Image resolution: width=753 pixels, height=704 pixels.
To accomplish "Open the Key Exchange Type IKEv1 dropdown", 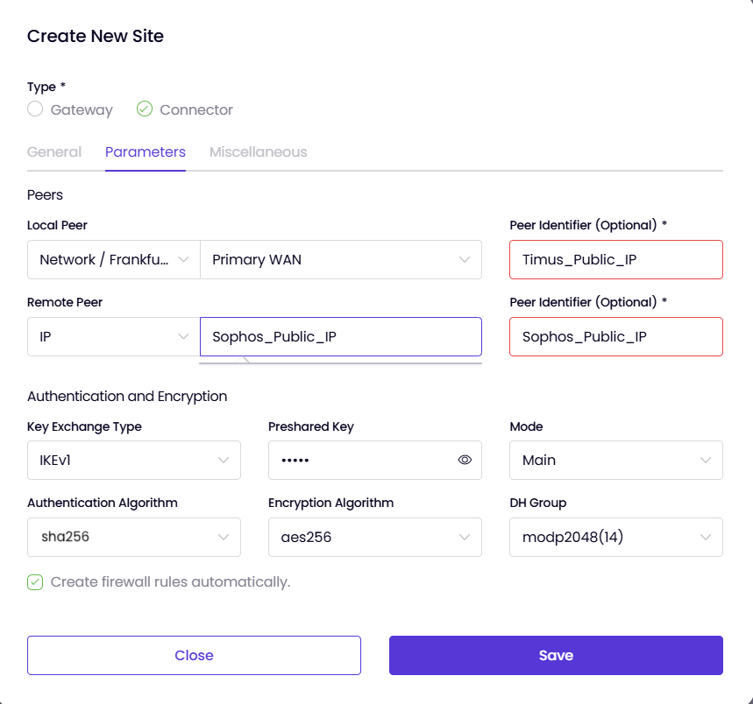I will pyautogui.click(x=134, y=461).
